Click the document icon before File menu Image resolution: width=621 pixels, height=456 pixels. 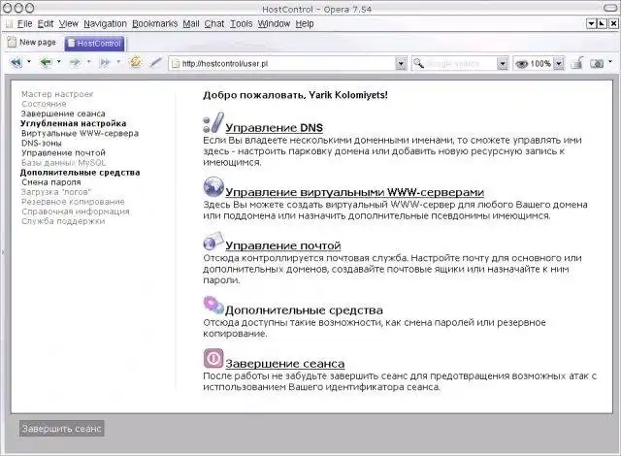9,24
